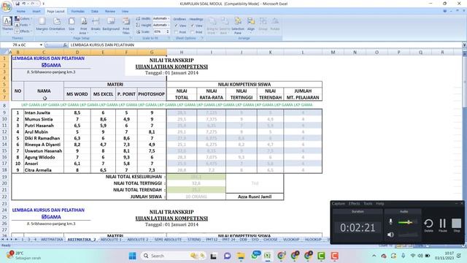The width and height of the screenshot is (467, 263).
Task: Switch to the Data ribbon tab
Action: [x=95, y=12]
